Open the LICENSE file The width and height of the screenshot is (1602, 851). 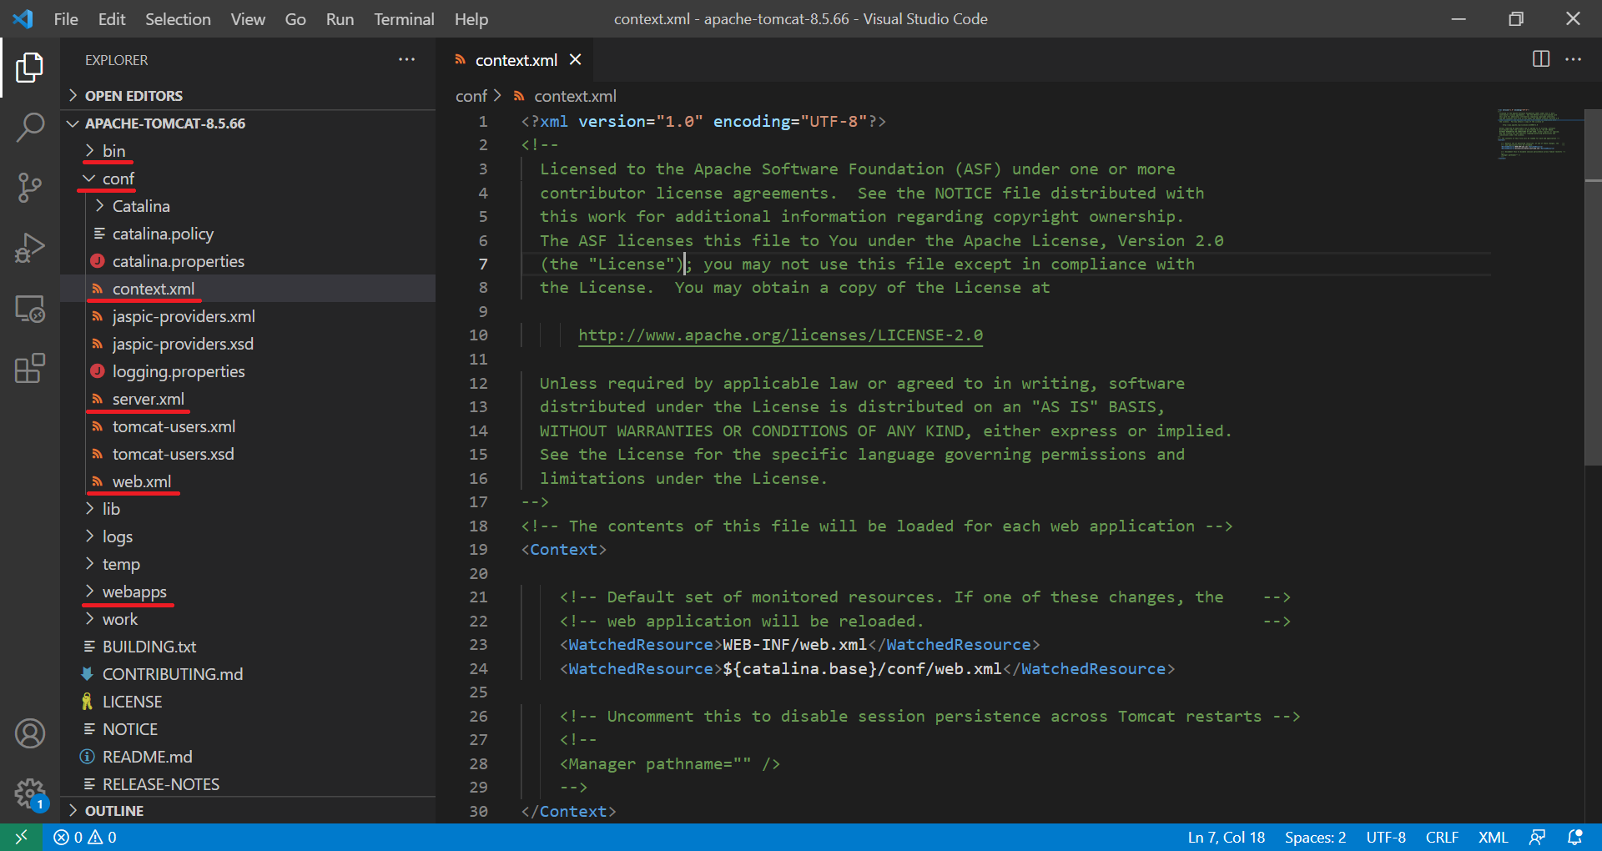132,702
